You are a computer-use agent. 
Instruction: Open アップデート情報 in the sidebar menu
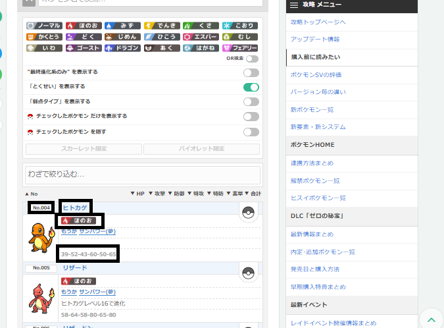pyautogui.click(x=314, y=40)
